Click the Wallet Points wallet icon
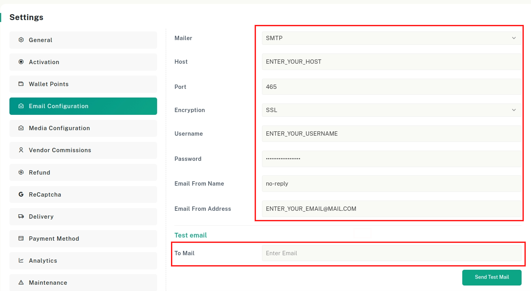The width and height of the screenshot is (531, 291). click(21, 84)
